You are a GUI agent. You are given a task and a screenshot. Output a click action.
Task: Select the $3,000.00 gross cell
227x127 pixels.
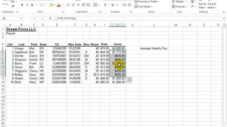click(x=117, y=48)
